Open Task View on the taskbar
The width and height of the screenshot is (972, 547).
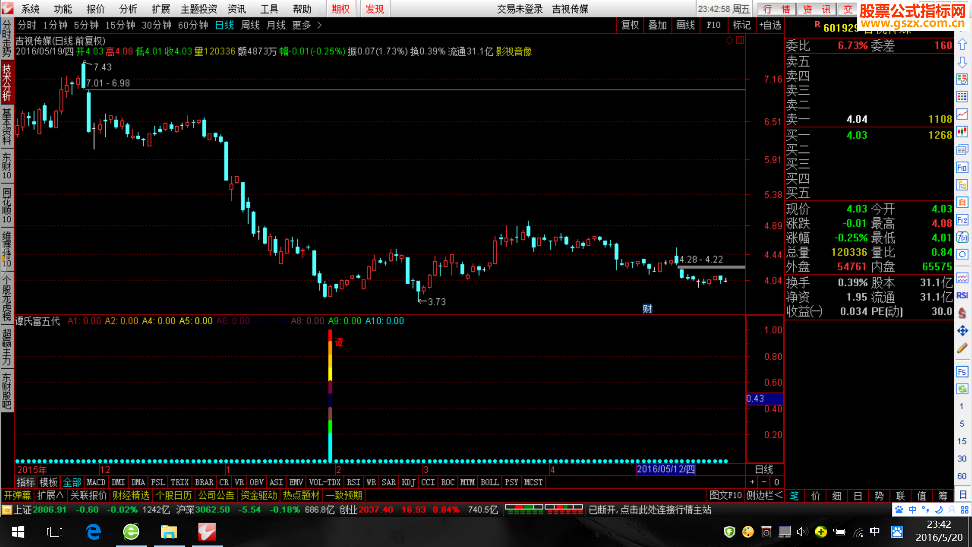pos(54,532)
